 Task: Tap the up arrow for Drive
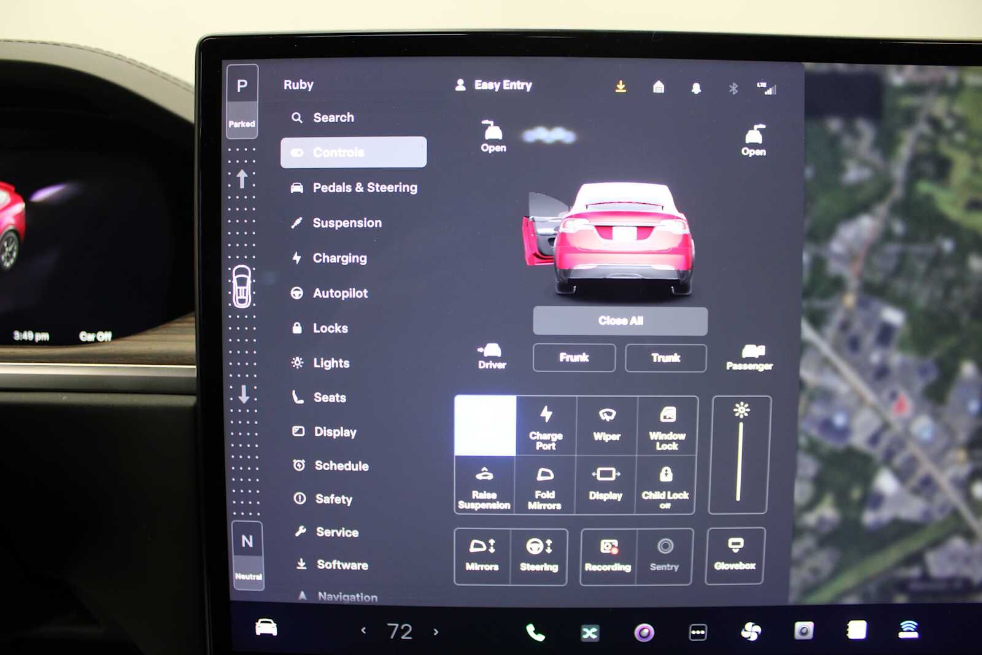242,179
